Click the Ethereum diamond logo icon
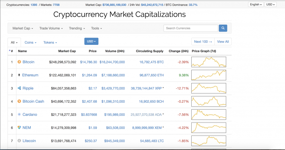The width and height of the screenshot is (285, 150). [x=19, y=75]
